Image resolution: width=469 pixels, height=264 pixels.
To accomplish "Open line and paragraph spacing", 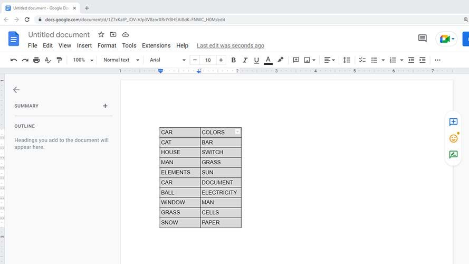I will click(x=347, y=60).
